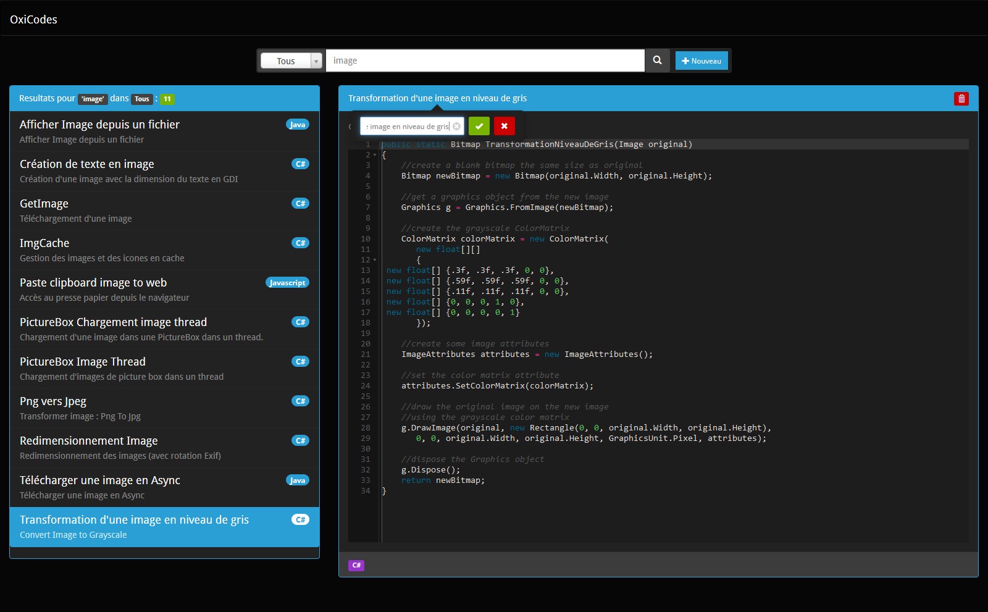Confirm title edit with green checkmark

pos(479,126)
